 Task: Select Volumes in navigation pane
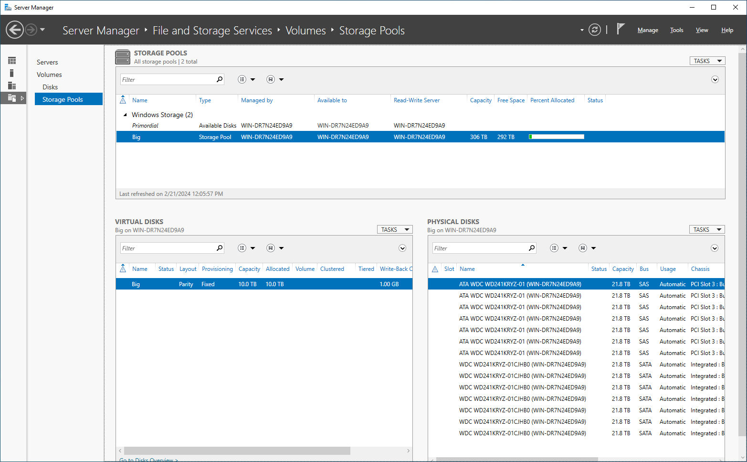click(49, 75)
